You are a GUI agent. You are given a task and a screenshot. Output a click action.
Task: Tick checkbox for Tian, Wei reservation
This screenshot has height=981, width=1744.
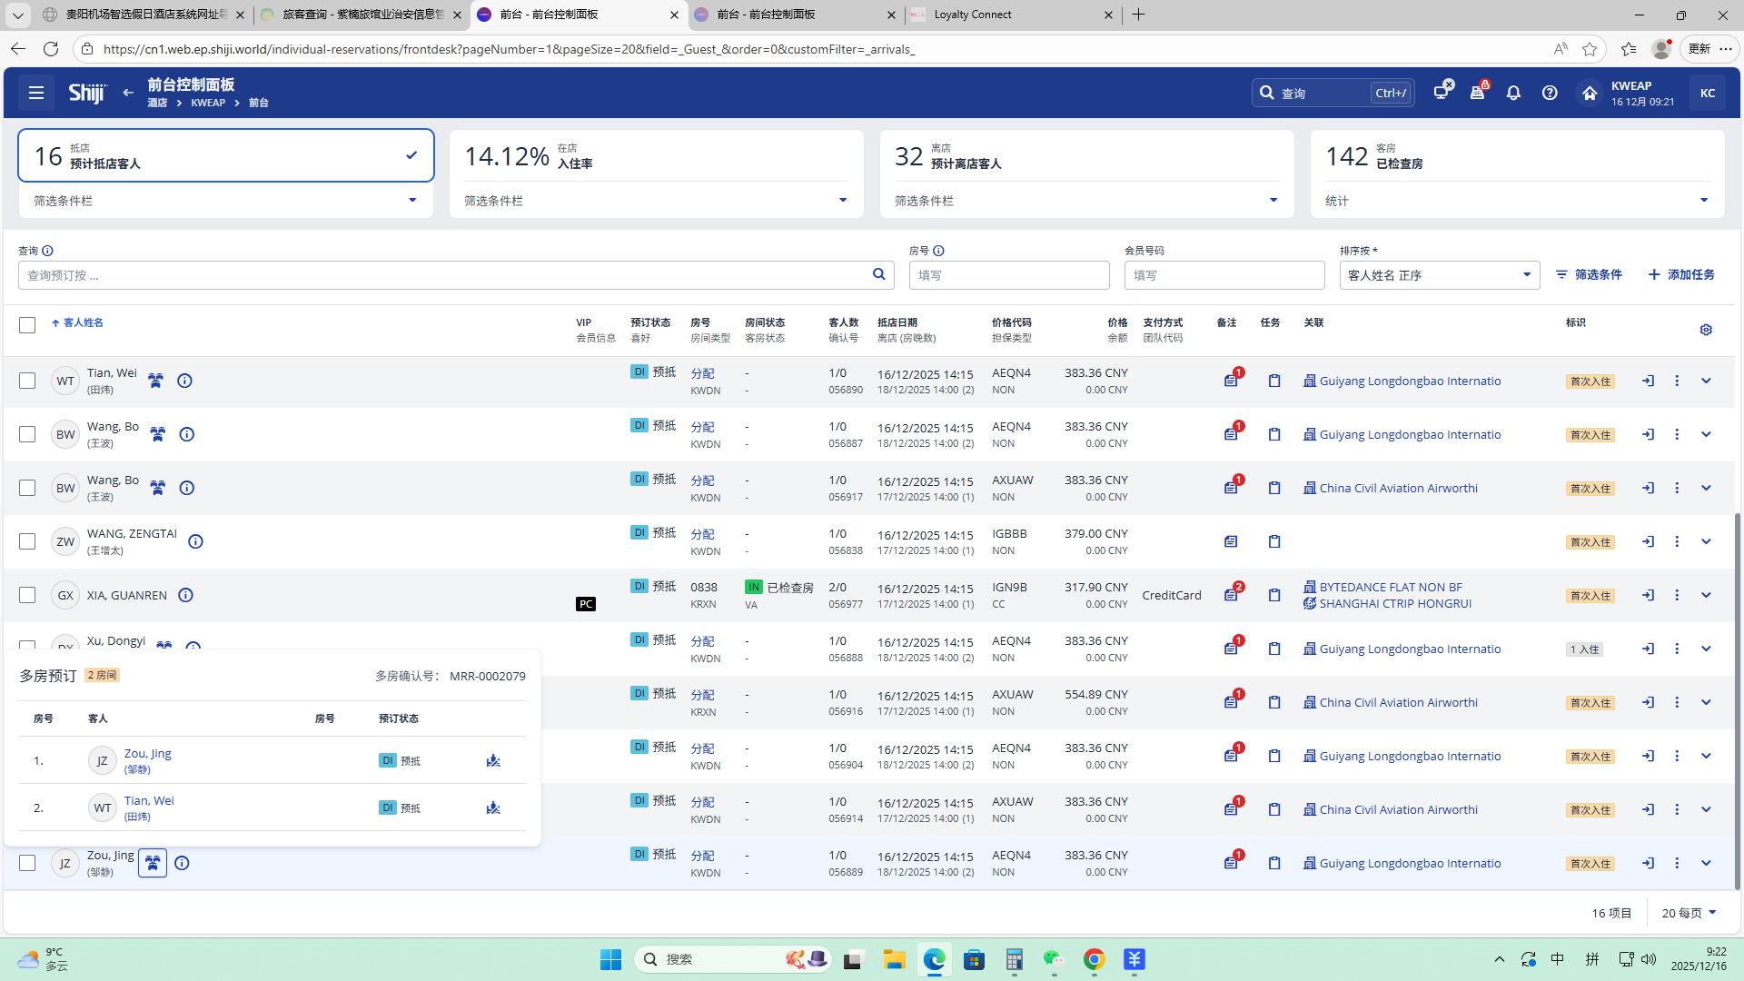pos(27,381)
